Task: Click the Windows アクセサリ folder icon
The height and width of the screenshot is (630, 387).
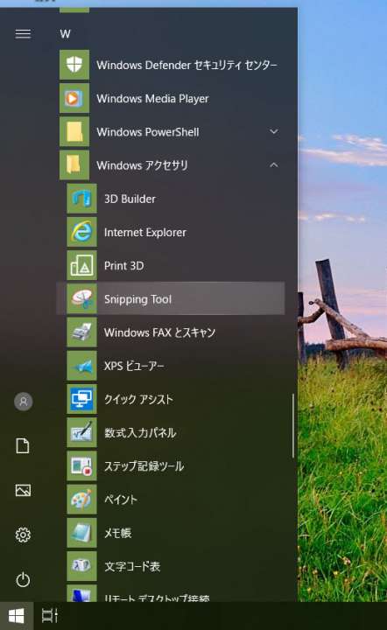Action: pyautogui.click(x=74, y=164)
